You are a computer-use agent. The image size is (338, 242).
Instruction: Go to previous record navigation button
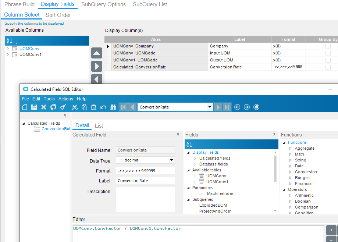click(x=132, y=107)
